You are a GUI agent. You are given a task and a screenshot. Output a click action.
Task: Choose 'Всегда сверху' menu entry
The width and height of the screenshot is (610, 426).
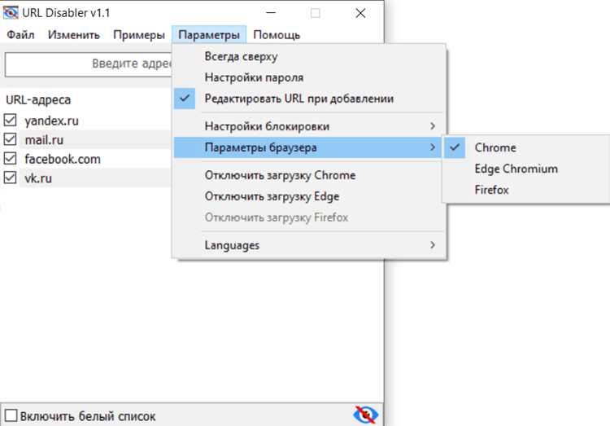click(x=309, y=56)
